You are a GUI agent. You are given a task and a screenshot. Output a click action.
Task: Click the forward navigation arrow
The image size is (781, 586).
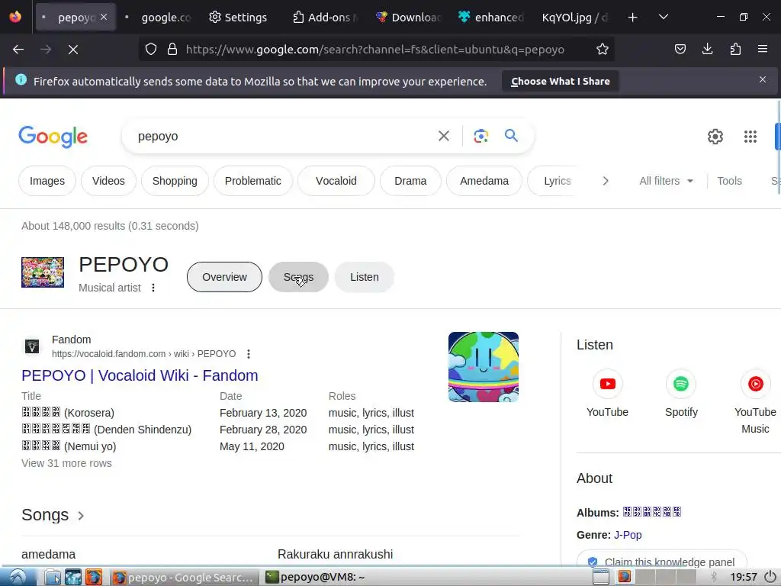click(x=46, y=50)
